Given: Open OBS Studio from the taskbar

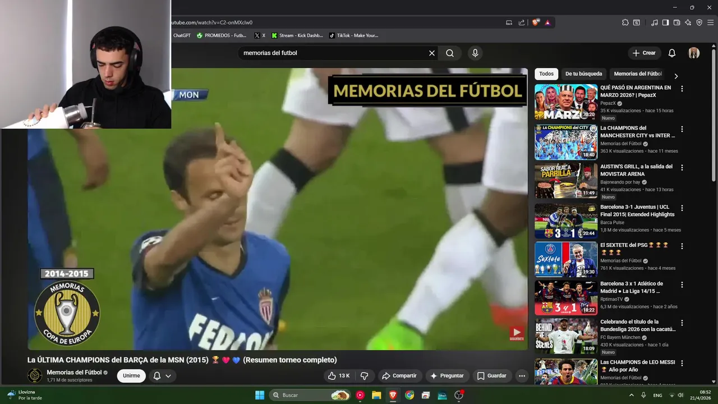Looking at the screenshot, I should point(459,395).
